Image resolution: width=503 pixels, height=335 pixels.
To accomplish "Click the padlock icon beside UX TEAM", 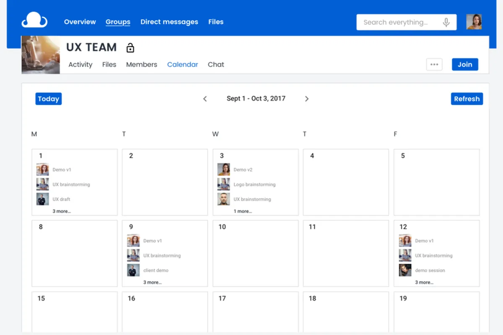I will [x=130, y=48].
